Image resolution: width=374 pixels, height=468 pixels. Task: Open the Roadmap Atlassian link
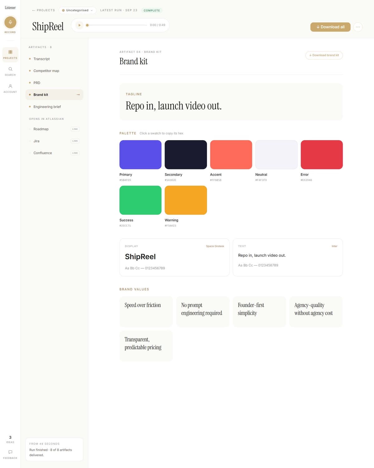tap(54, 129)
